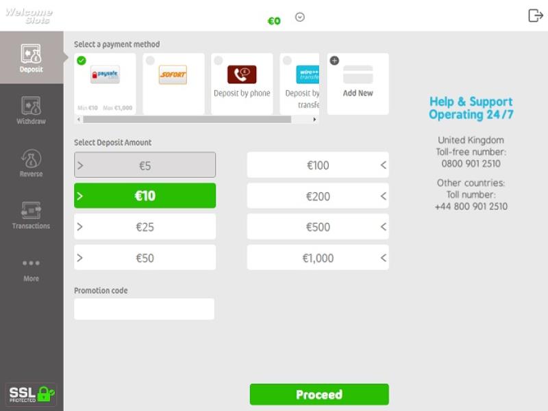Open the Deposit section icon

point(31,55)
